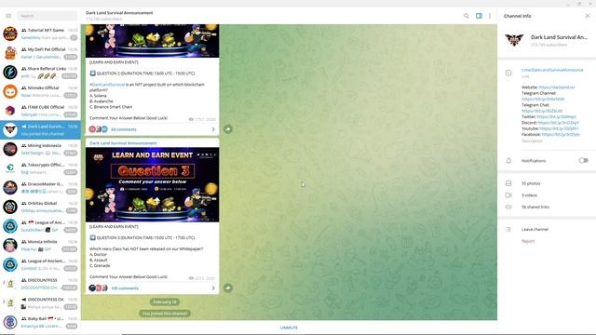Open the Discord bit.ly link
Screen dimensions: 596x335
pyautogui.click(x=558, y=123)
